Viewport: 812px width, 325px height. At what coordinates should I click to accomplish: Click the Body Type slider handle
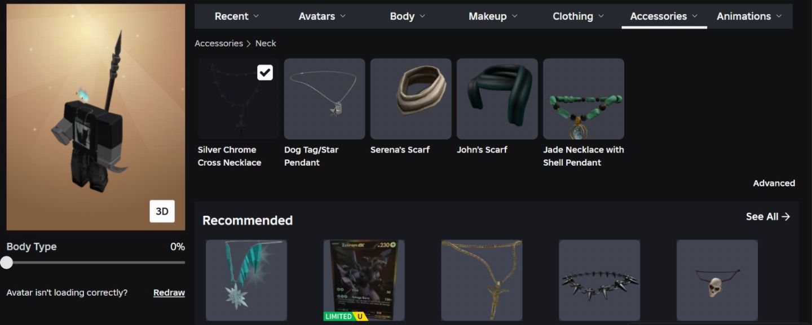(7, 262)
